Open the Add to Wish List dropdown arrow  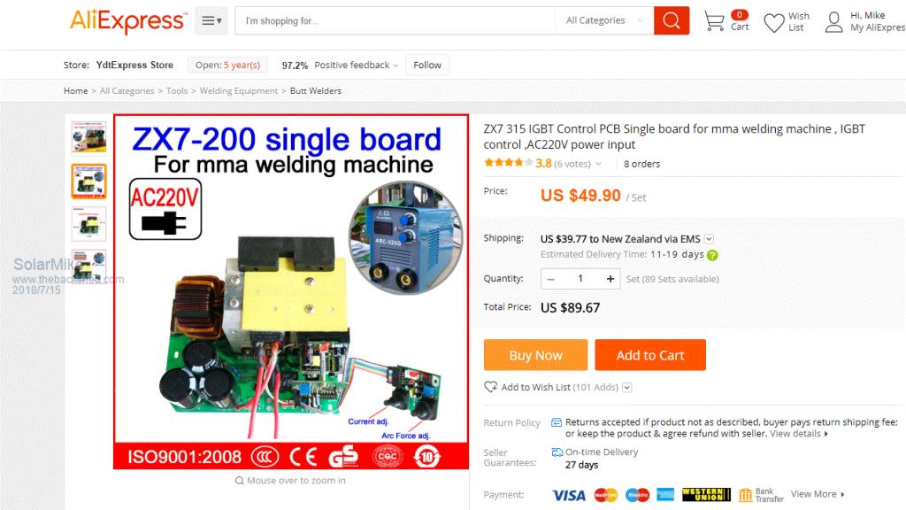tap(627, 388)
